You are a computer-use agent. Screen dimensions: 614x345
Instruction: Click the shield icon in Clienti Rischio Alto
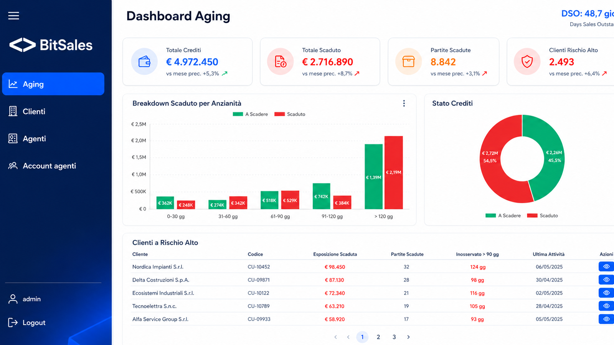click(x=527, y=61)
